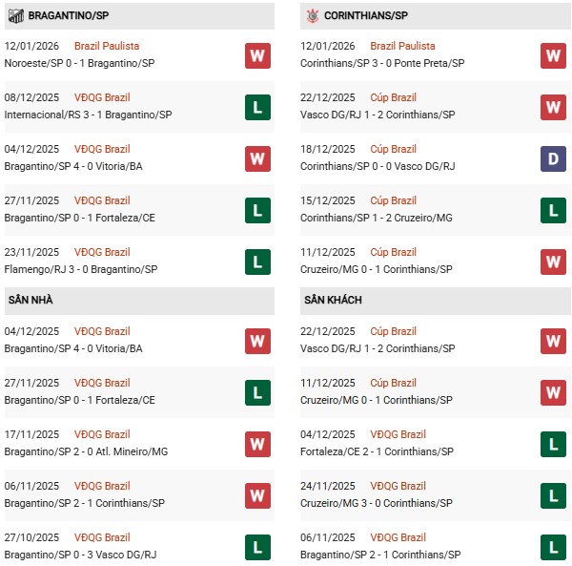Click the W badge for Bragantino 2-0 Atl. Mineiro
The height and width of the screenshot is (566, 572).
coord(256,444)
